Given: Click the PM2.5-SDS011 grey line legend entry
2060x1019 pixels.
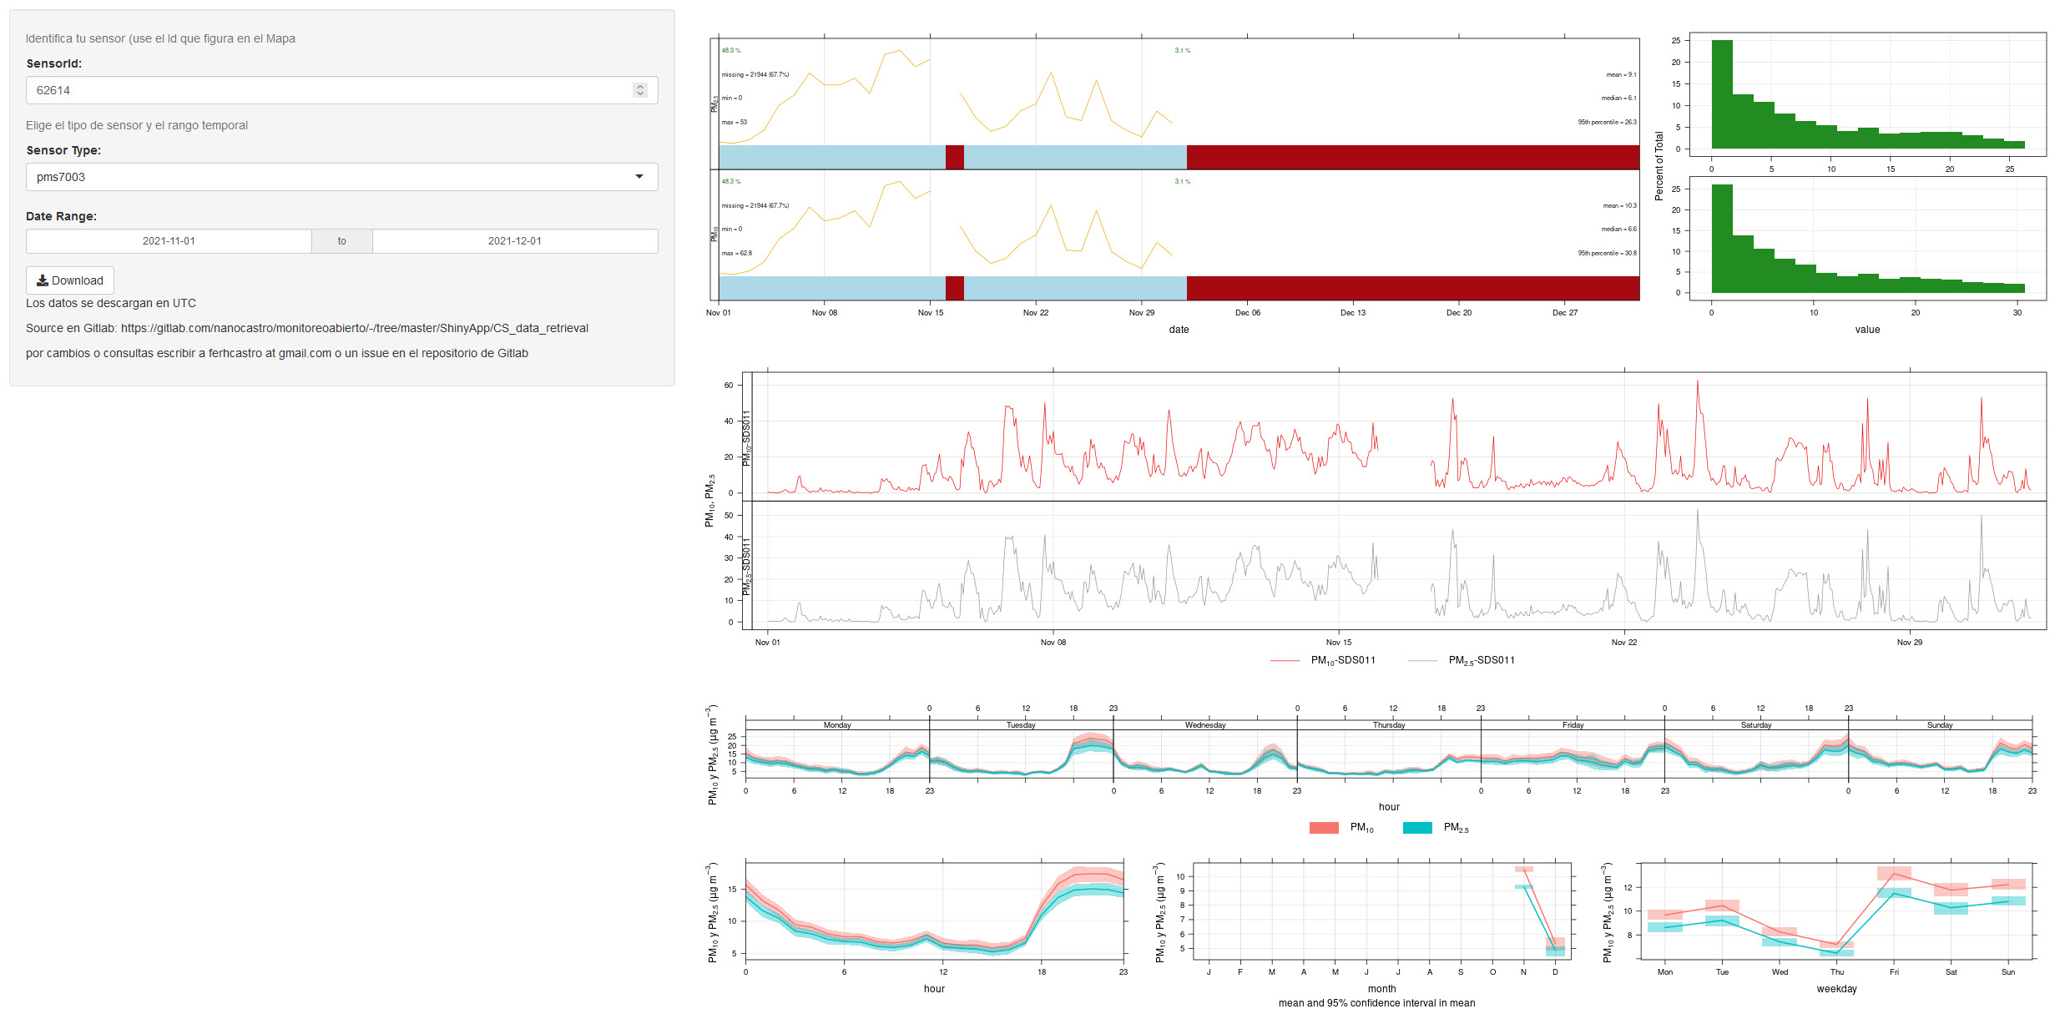Looking at the screenshot, I should point(1462,660).
